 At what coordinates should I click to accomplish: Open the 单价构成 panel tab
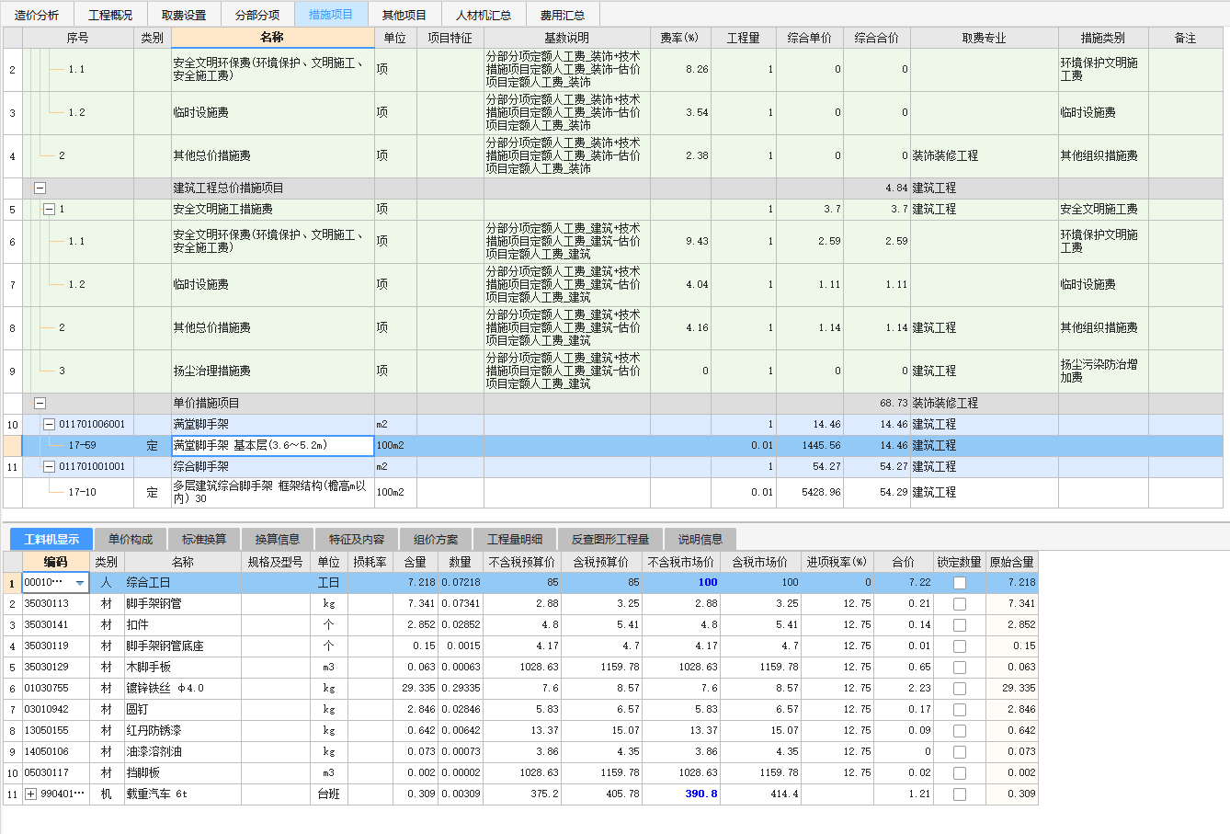coord(129,539)
